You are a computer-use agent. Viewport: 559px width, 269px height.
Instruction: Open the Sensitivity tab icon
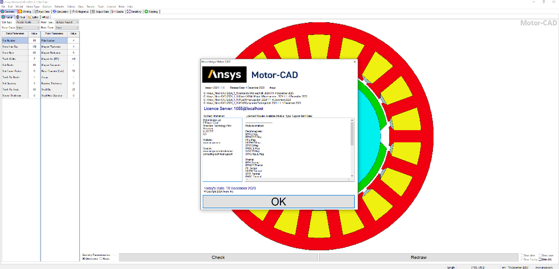pos(129,12)
